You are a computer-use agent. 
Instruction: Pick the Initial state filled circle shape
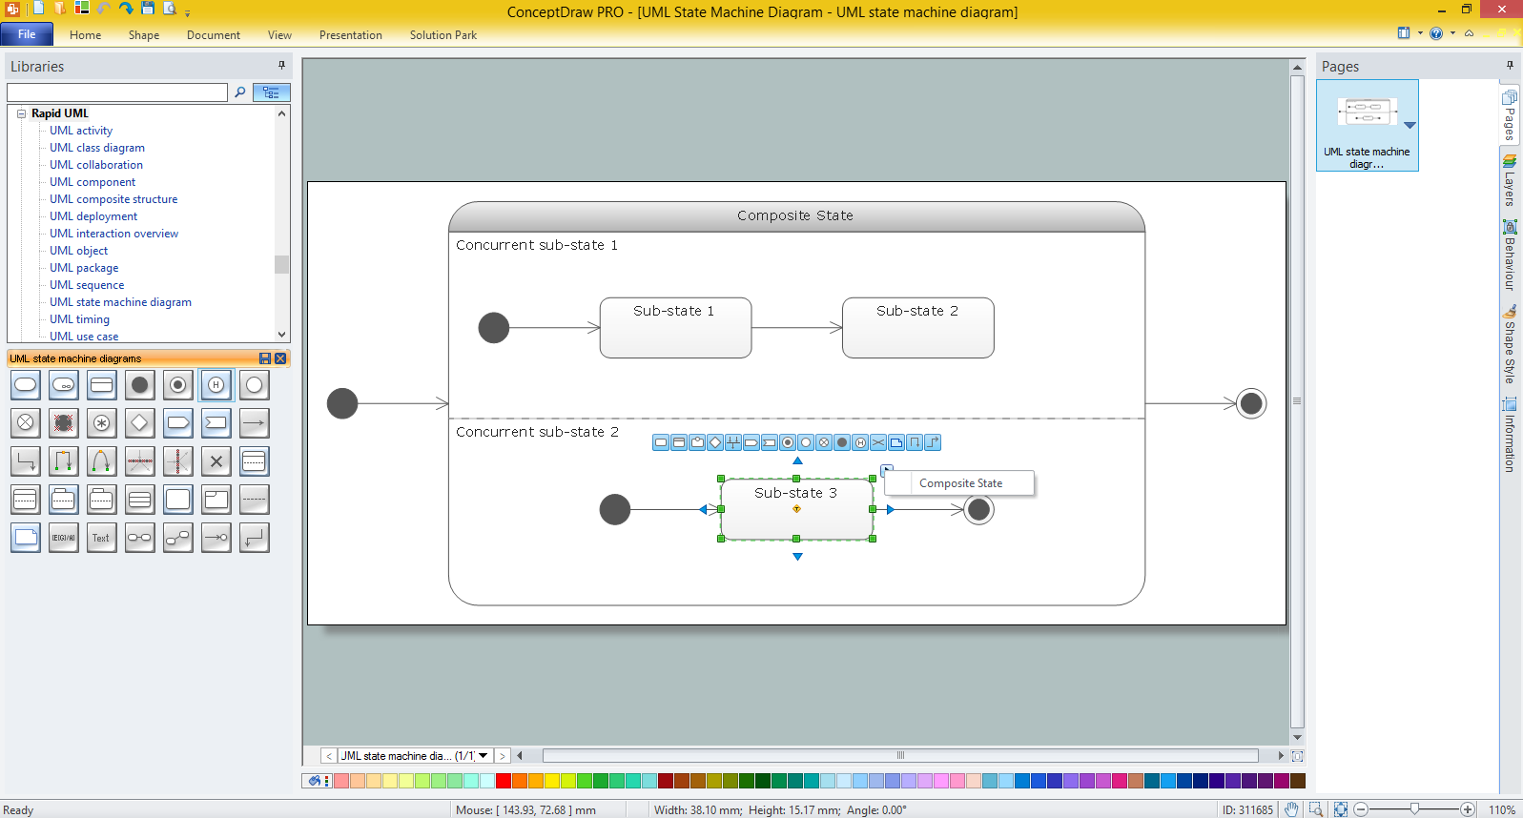(140, 385)
